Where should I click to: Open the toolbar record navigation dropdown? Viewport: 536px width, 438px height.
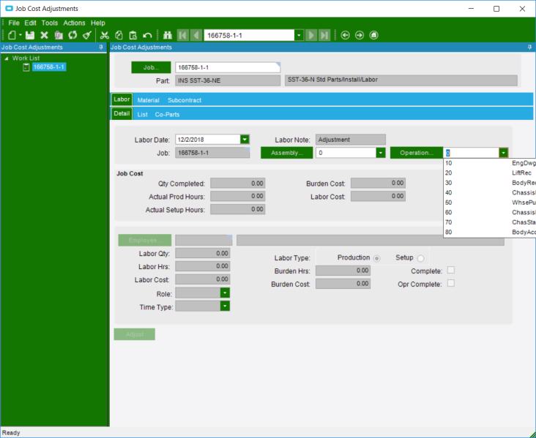[x=299, y=35]
